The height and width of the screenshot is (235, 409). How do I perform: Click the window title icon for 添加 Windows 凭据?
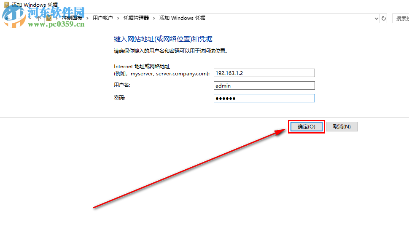tap(6, 5)
